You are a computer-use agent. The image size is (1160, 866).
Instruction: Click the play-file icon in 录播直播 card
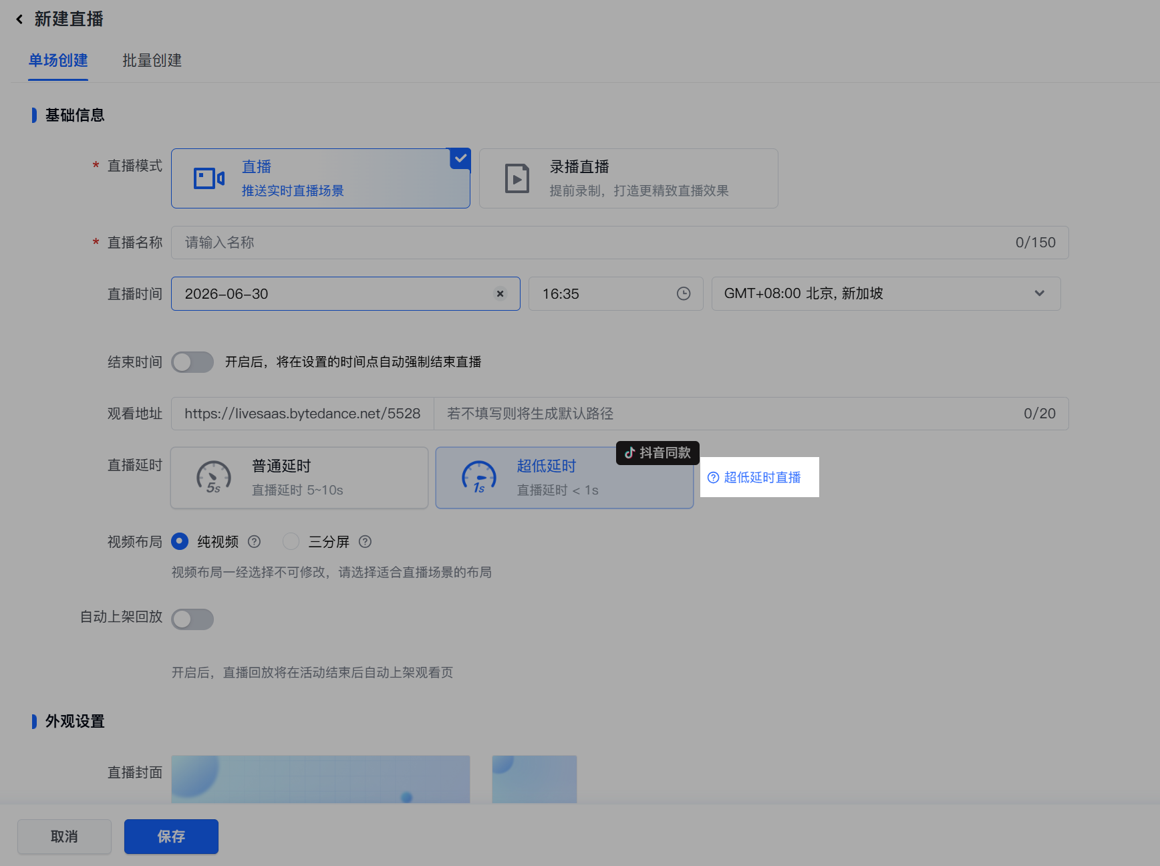click(x=517, y=178)
